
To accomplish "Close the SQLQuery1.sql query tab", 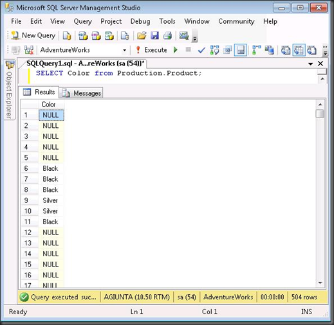I will point(320,64).
